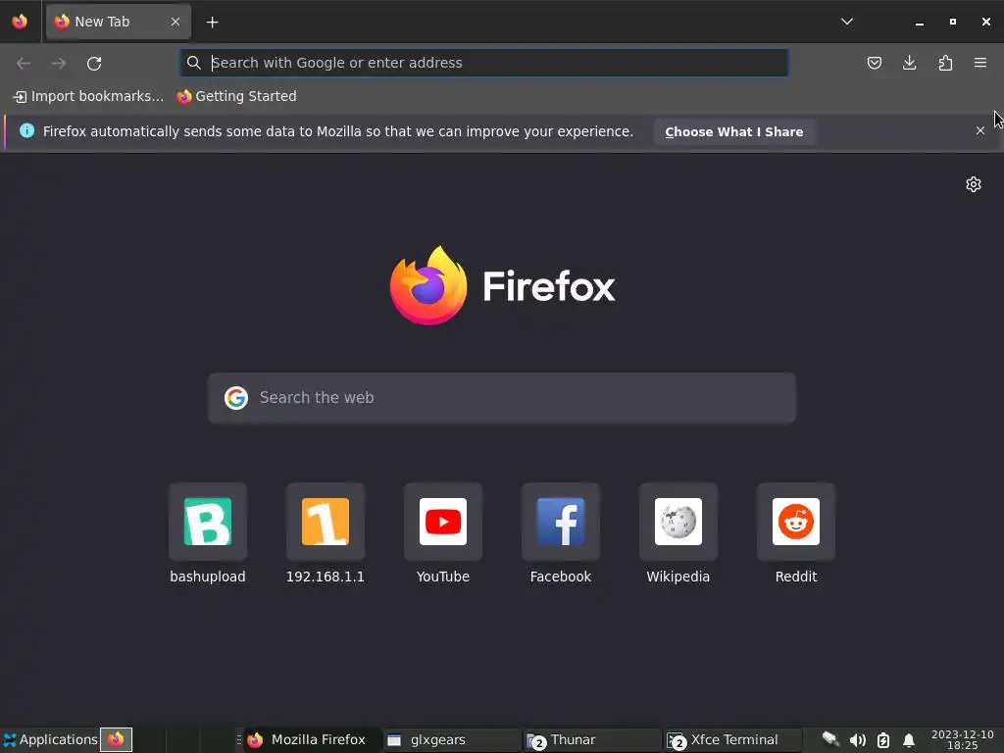This screenshot has height=753, width=1004.
Task: Open the Applications menu in panel
Action: [50, 739]
